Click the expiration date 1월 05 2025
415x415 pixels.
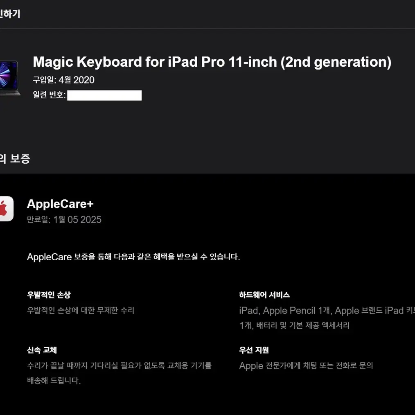(x=77, y=219)
